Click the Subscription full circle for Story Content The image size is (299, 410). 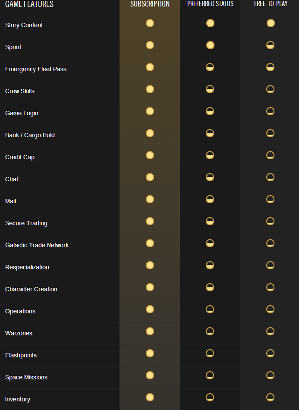click(x=150, y=23)
